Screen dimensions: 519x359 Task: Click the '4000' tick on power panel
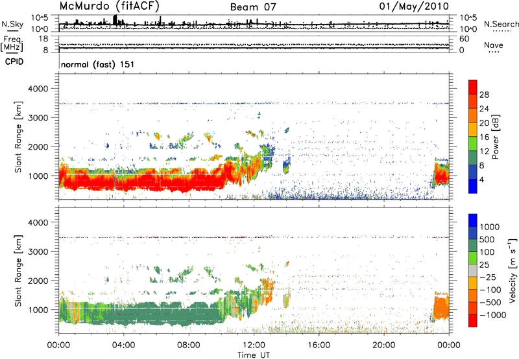(38, 89)
